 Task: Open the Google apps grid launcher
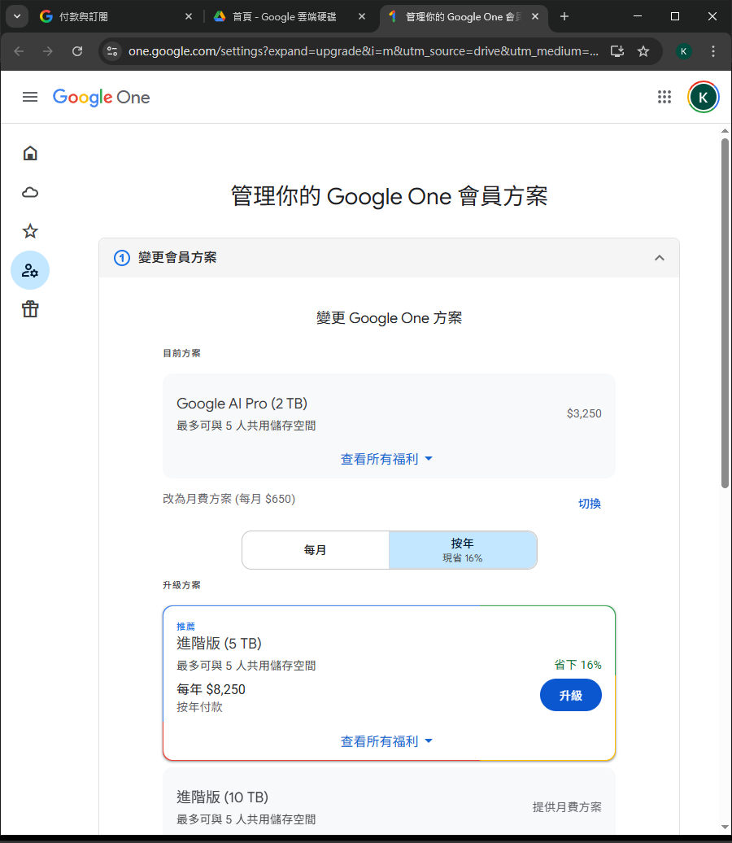[x=664, y=97]
